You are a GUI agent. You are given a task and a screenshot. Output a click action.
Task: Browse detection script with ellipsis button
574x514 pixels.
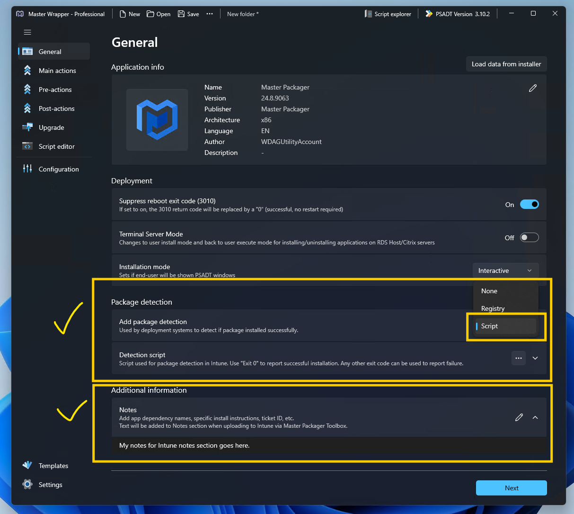(x=519, y=358)
